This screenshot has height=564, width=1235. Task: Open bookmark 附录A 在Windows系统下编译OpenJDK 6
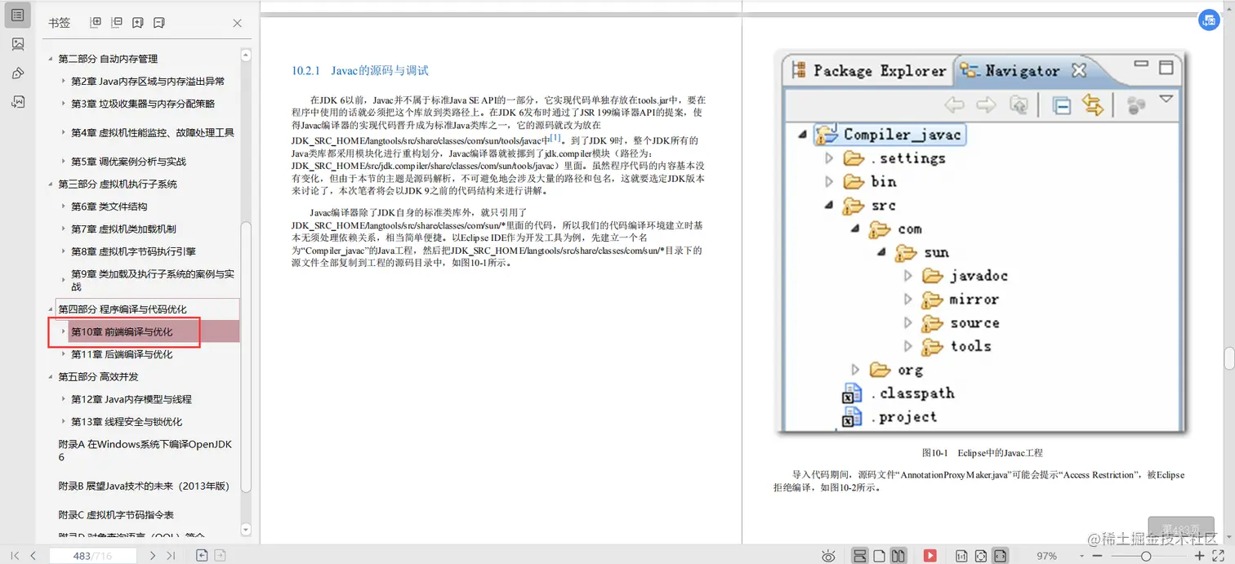(x=145, y=451)
